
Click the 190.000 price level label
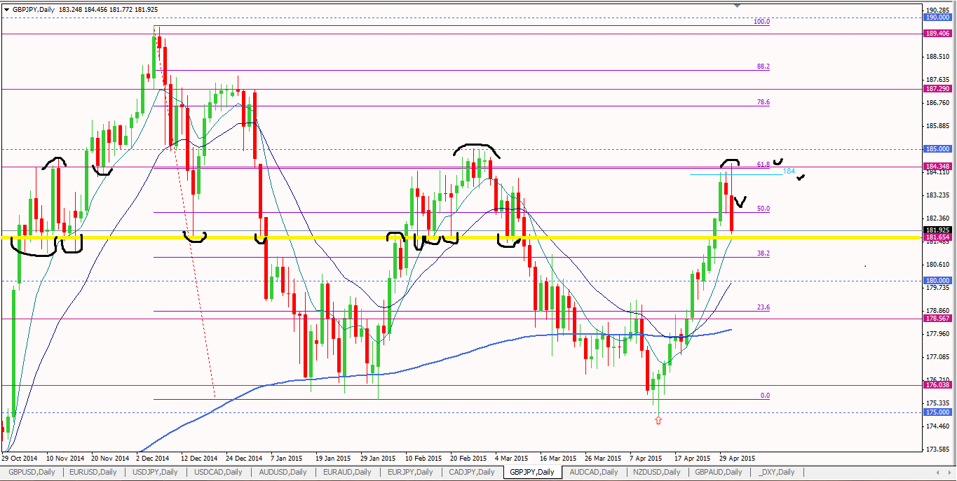[x=938, y=18]
